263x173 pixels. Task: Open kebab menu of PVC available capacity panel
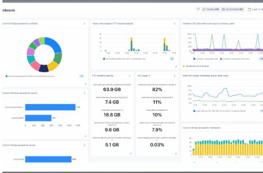129,76
